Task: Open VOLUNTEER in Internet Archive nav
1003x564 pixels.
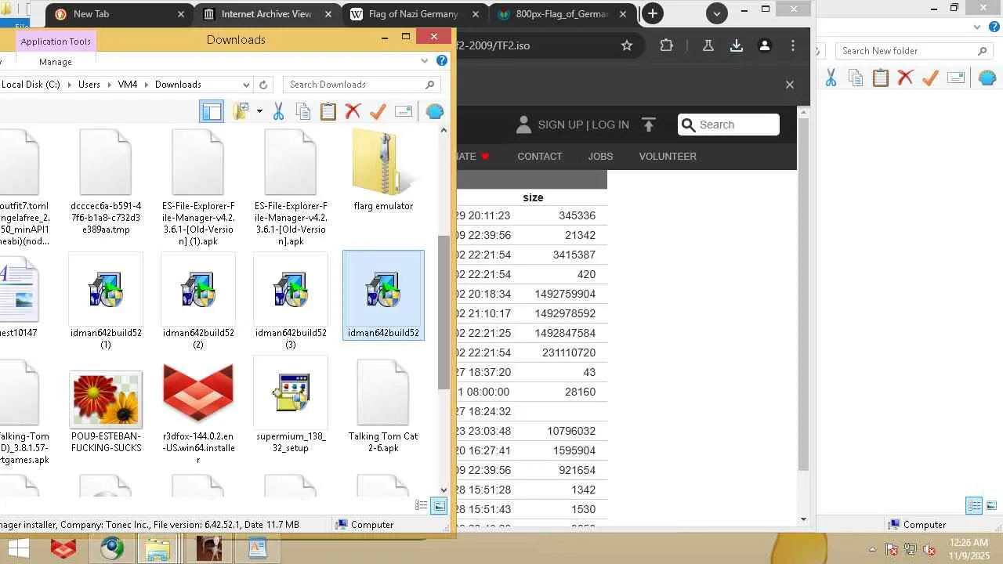Action: [668, 156]
